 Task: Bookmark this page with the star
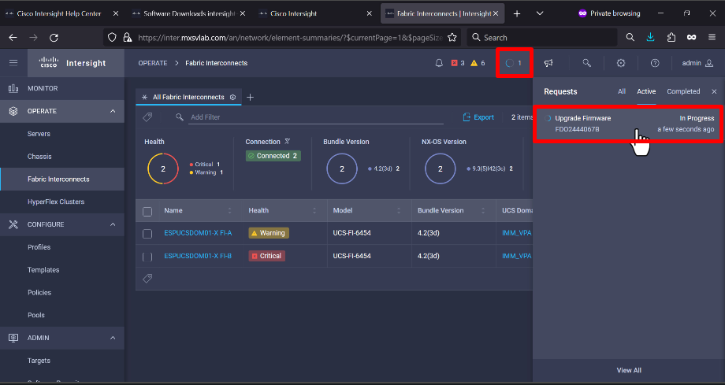[x=452, y=38]
